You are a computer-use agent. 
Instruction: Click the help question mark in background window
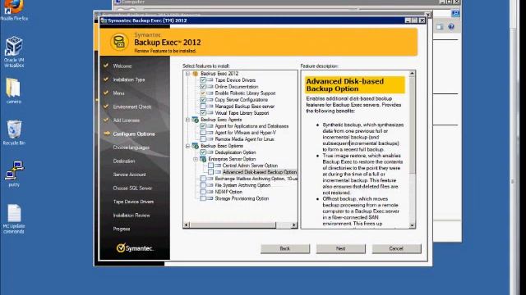pyautogui.click(x=451, y=27)
